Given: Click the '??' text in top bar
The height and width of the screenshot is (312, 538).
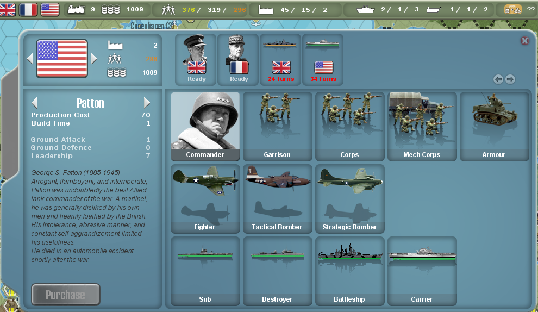Looking at the screenshot, I should [x=530, y=10].
